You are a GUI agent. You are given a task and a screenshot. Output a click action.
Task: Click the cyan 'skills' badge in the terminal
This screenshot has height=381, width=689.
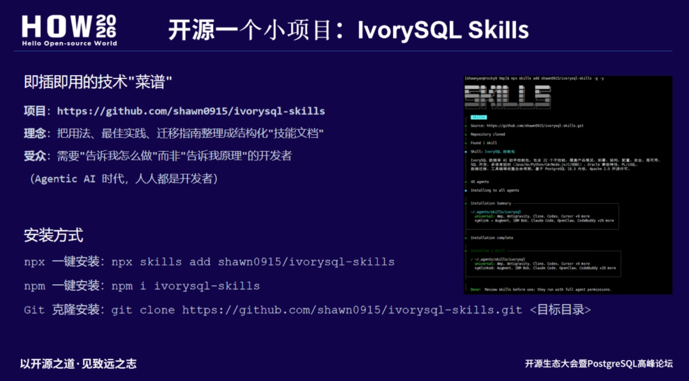point(478,117)
